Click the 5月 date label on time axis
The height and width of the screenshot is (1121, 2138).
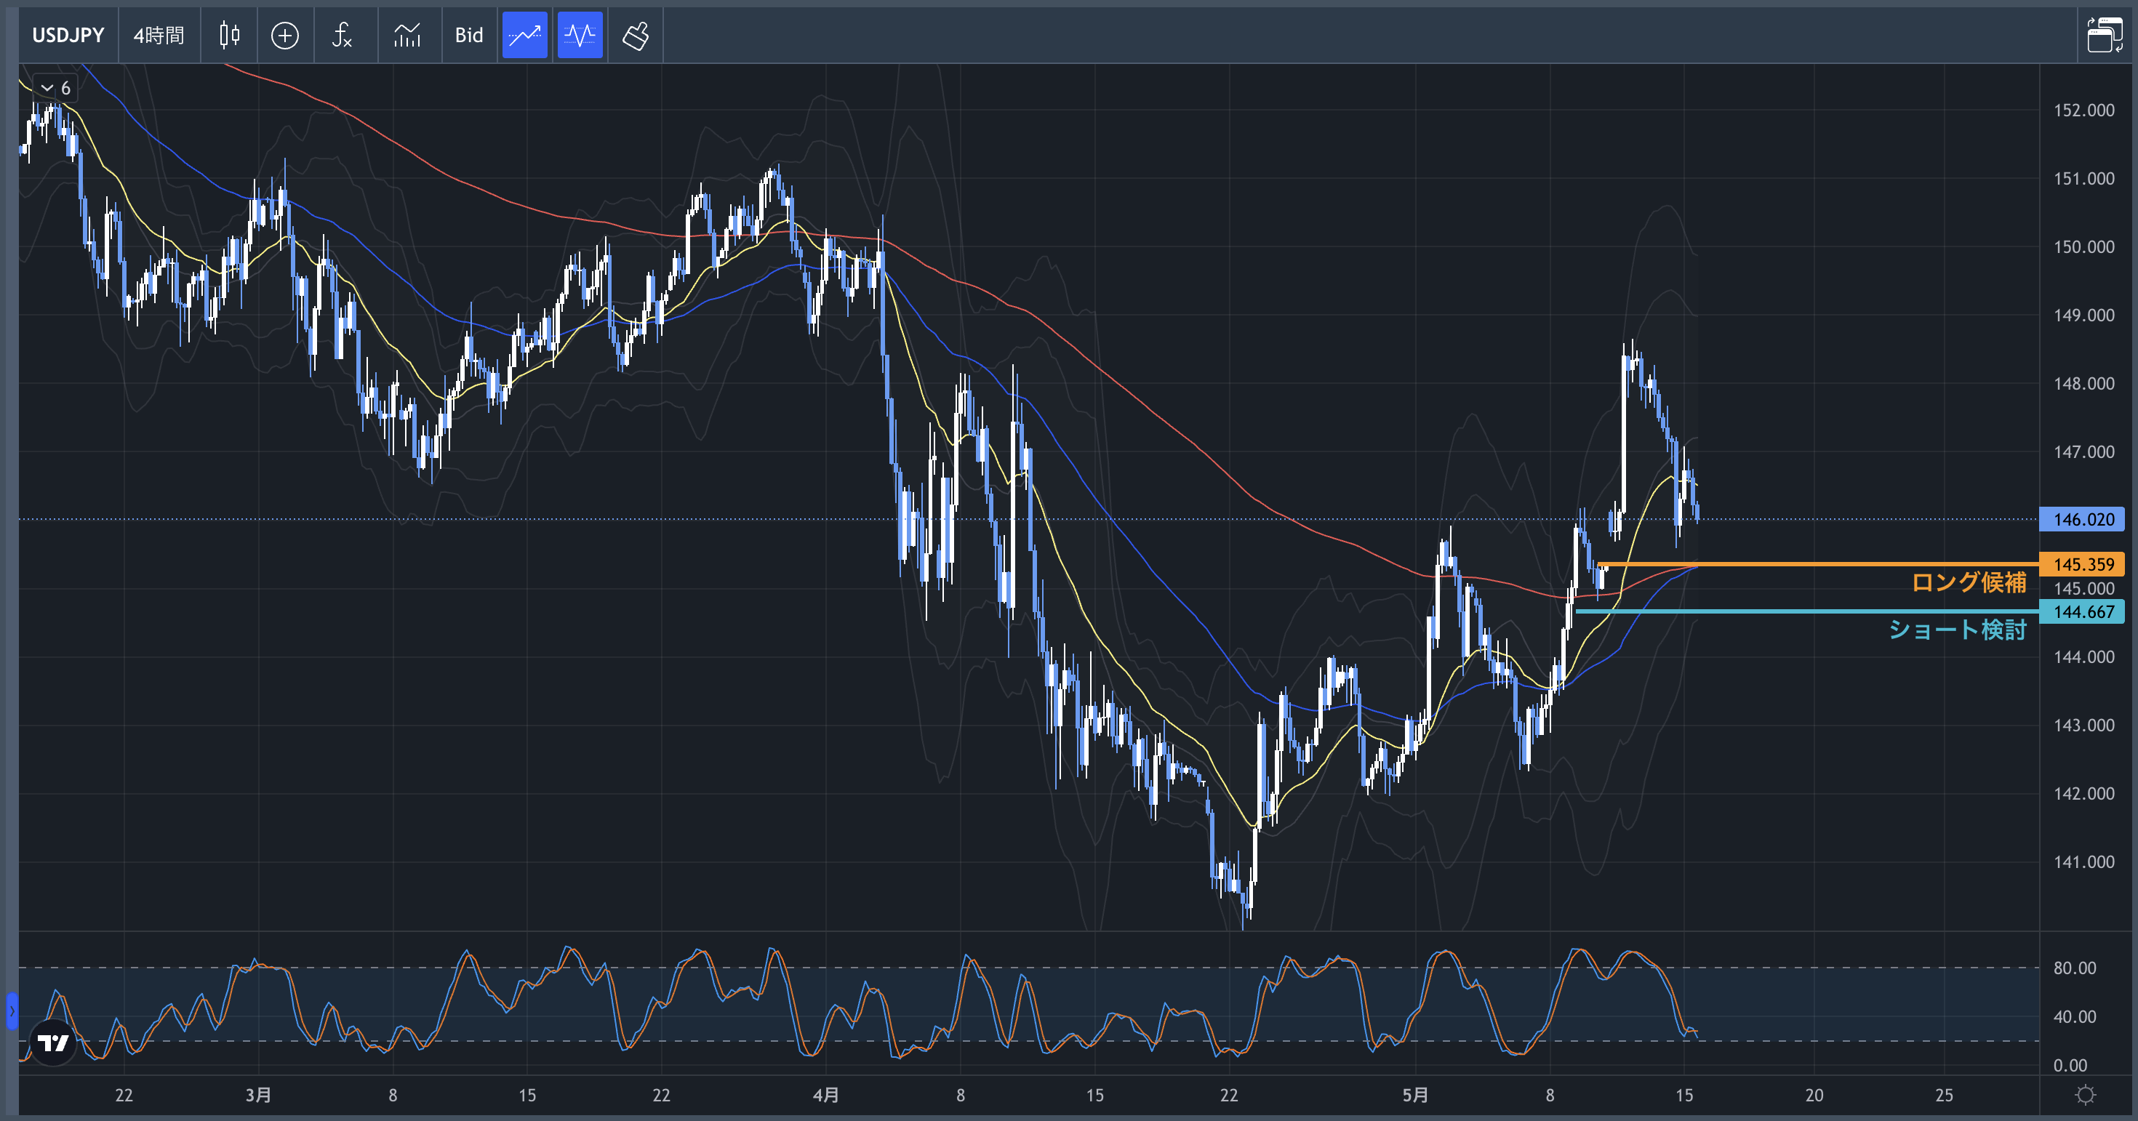[1415, 1096]
